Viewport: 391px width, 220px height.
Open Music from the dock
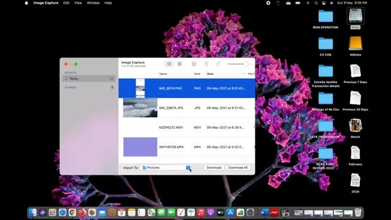[201, 213]
